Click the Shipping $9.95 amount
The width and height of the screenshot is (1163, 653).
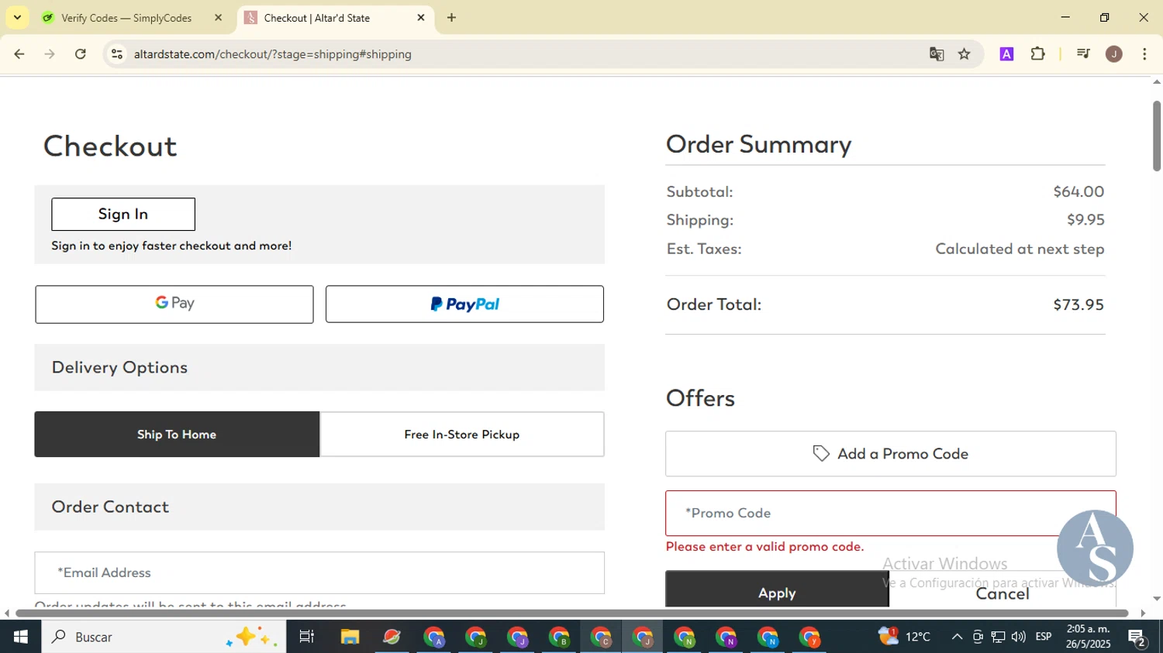pyautogui.click(x=1085, y=220)
